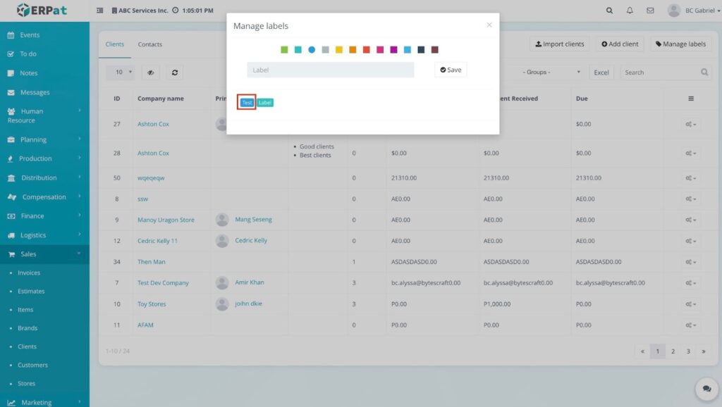Open the column list menu icon in table header
722x407 pixels.
[691, 99]
